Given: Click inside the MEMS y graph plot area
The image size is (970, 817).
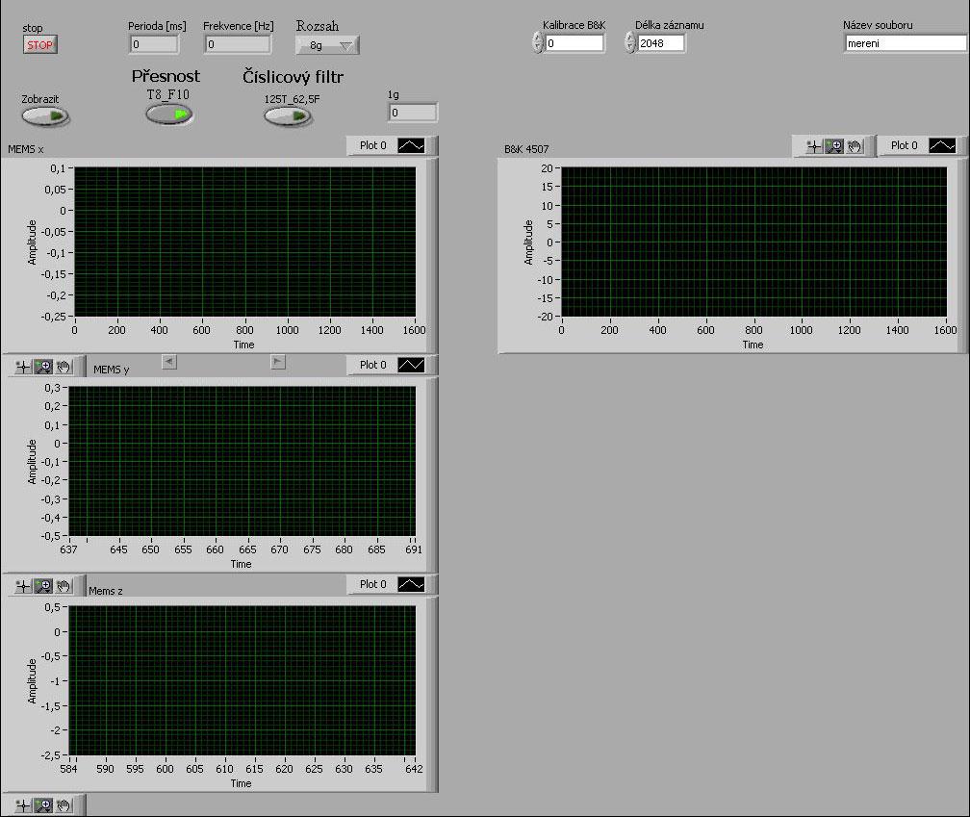Looking at the screenshot, I should [x=242, y=461].
